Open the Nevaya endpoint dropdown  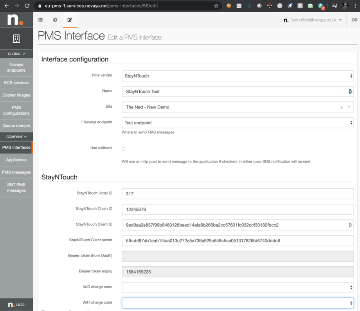(238, 123)
